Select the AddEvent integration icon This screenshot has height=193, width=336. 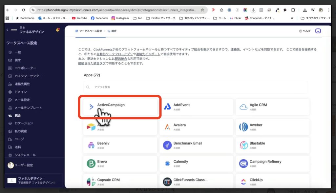click(x=168, y=106)
